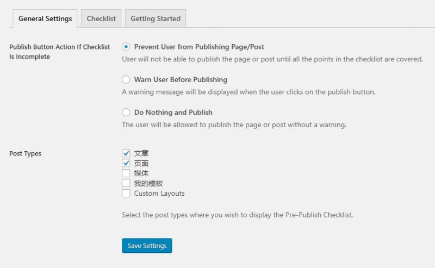This screenshot has height=268, width=435.
Task: Open the Getting Started tab
Action: (x=156, y=18)
